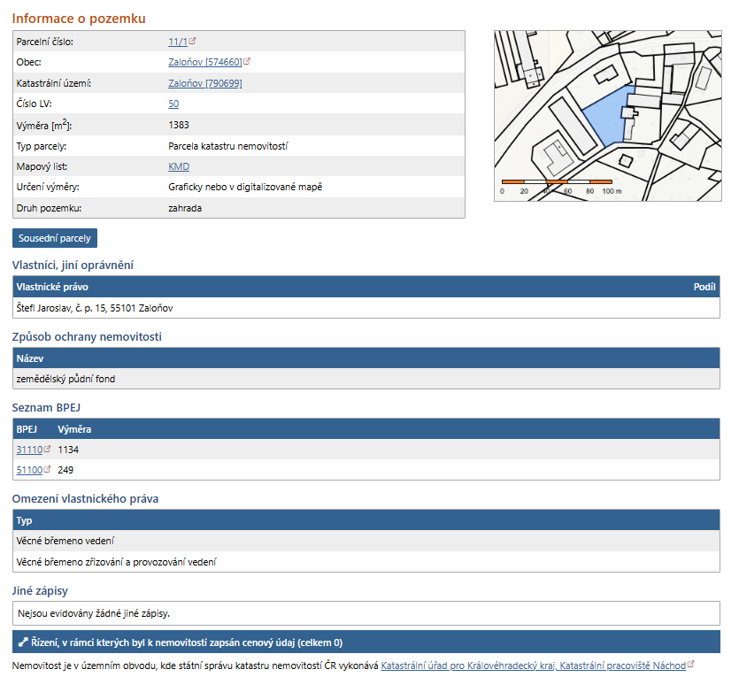Viewport: 739px width, 677px height.
Task: Open the KMD map sheet link
Action: (179, 166)
